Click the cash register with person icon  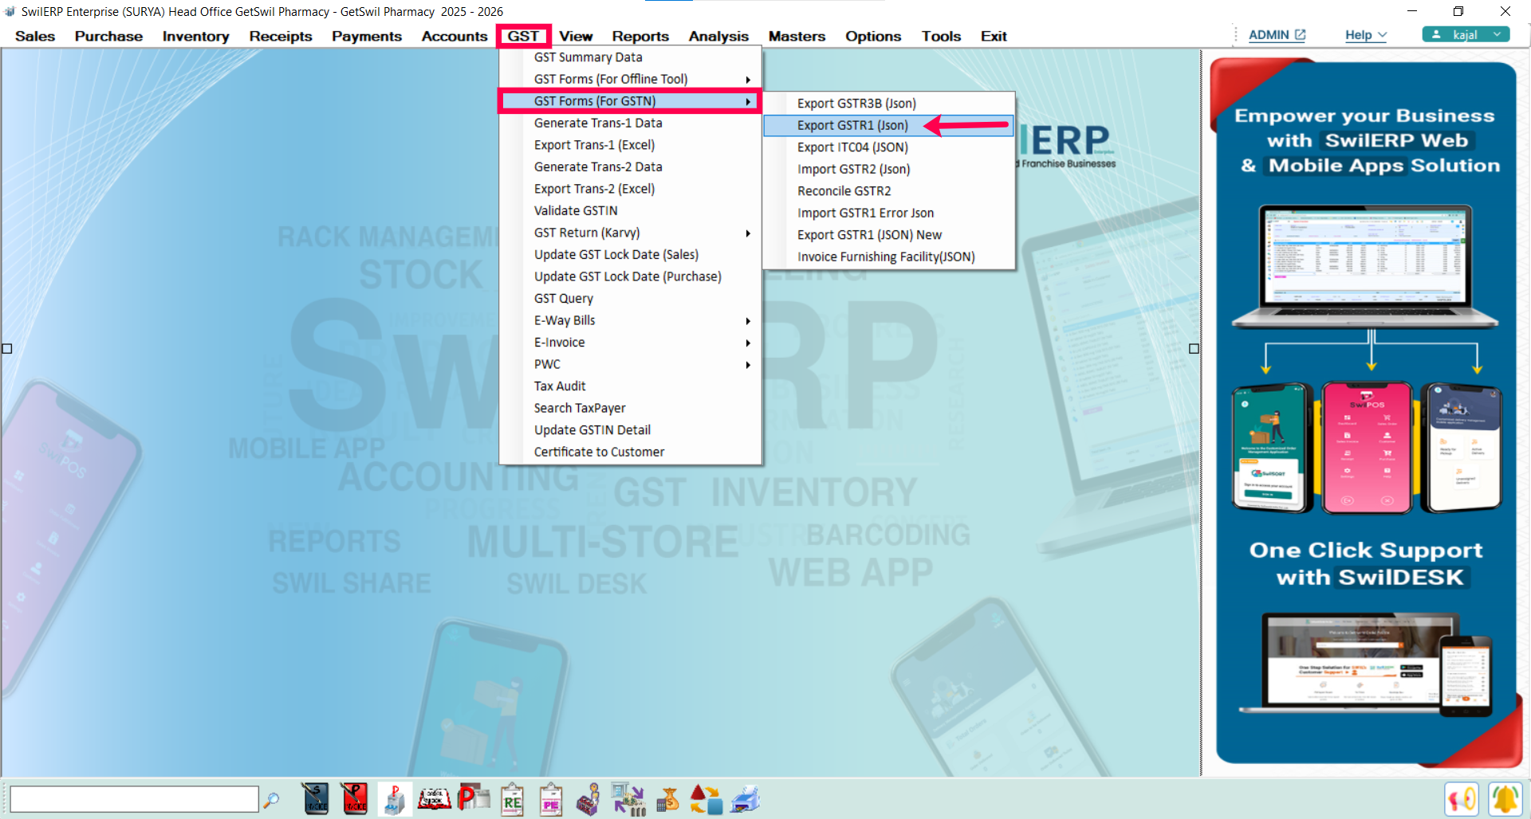[x=588, y=798]
